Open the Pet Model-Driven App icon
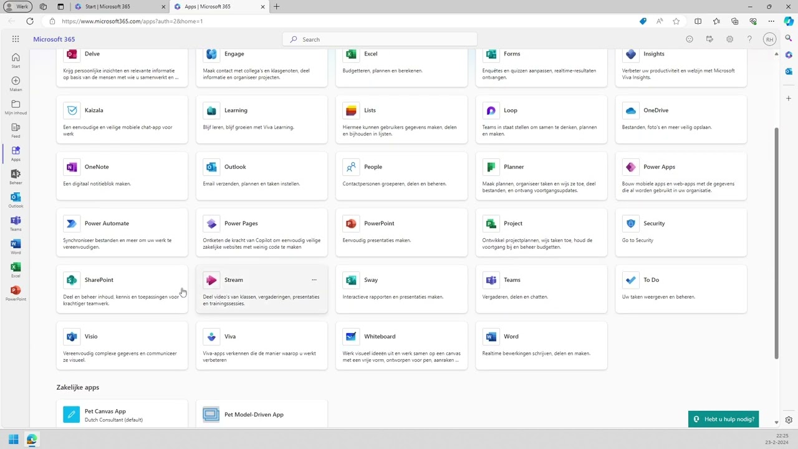 211,415
